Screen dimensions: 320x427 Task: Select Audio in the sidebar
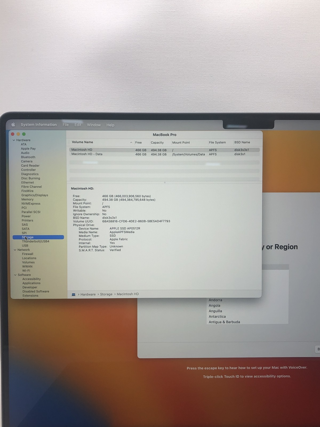(25, 153)
